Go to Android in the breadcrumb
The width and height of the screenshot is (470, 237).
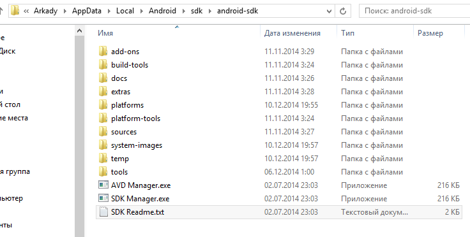(x=162, y=11)
